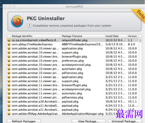148x123 pixels.
Task: Sort by Install Date column header
Action: [112, 36]
